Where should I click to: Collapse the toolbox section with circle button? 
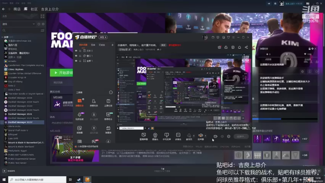point(111,92)
